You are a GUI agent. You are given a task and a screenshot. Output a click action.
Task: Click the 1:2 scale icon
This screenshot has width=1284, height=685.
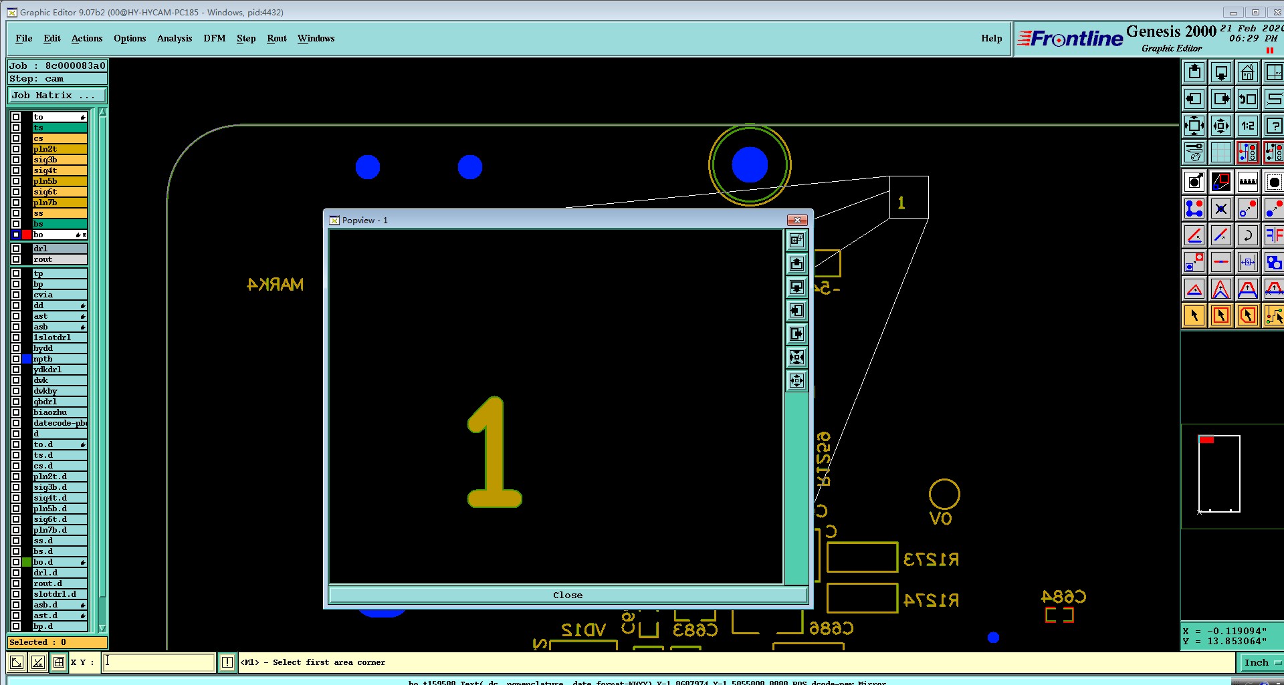(1248, 126)
